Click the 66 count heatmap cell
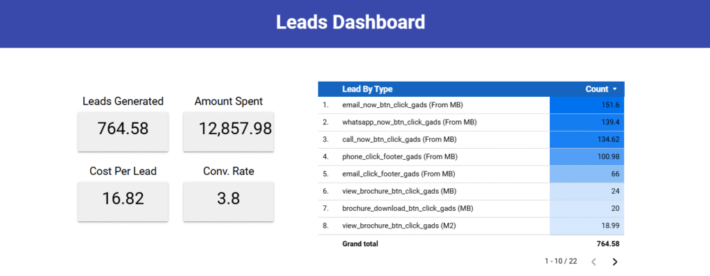Screen dimensions: 710x276 click(587, 174)
